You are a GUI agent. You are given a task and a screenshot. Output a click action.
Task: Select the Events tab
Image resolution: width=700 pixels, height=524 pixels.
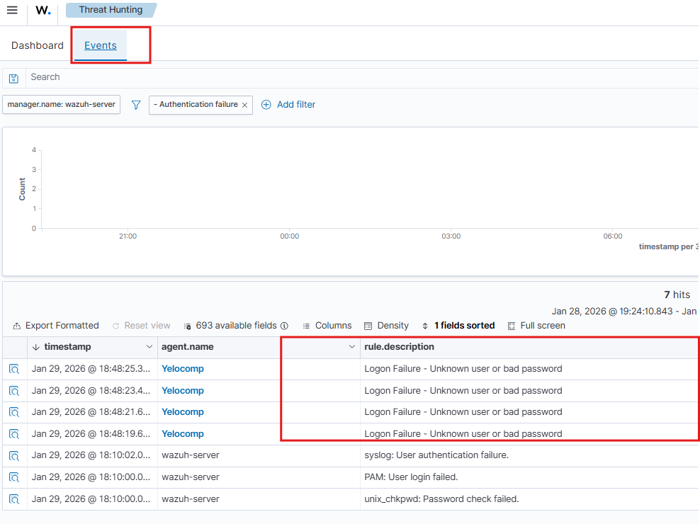(x=101, y=45)
